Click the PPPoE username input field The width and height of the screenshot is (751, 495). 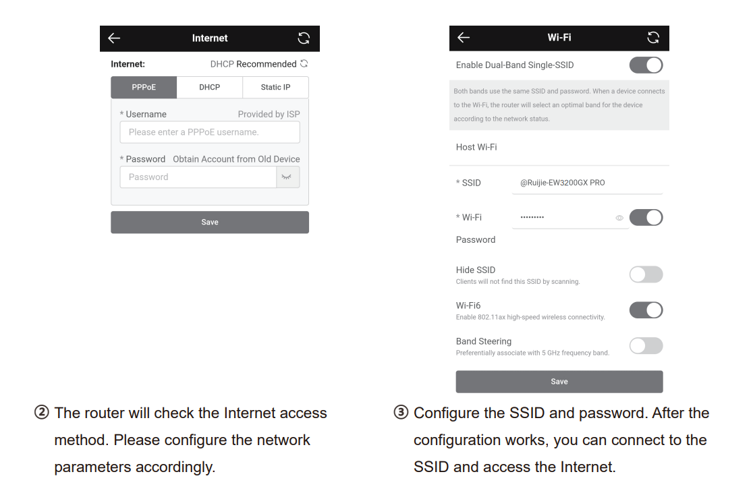[x=209, y=132]
